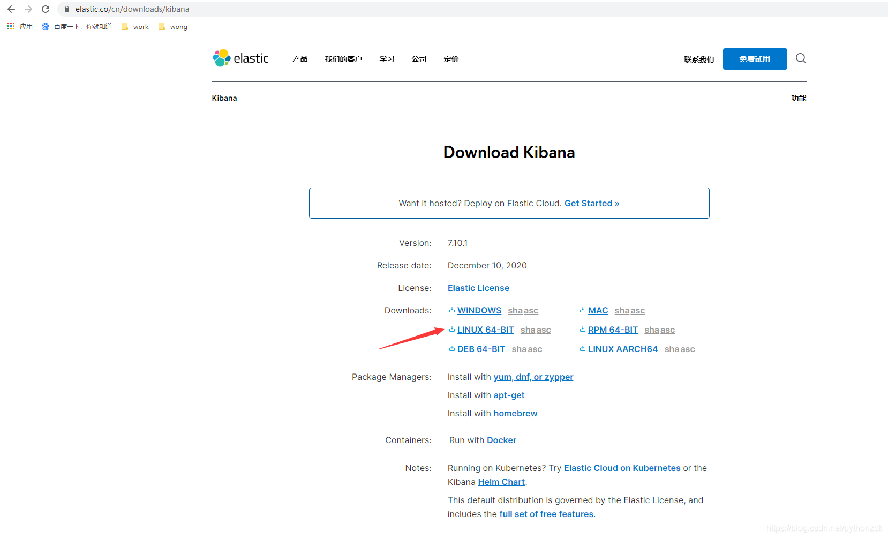The image size is (888, 538).
Task: Open the homebrew install link
Action: click(515, 413)
